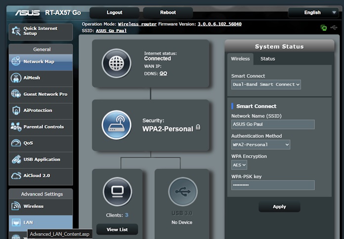Click the WPA-PSK key password field
The image size is (344, 239).
(273, 185)
